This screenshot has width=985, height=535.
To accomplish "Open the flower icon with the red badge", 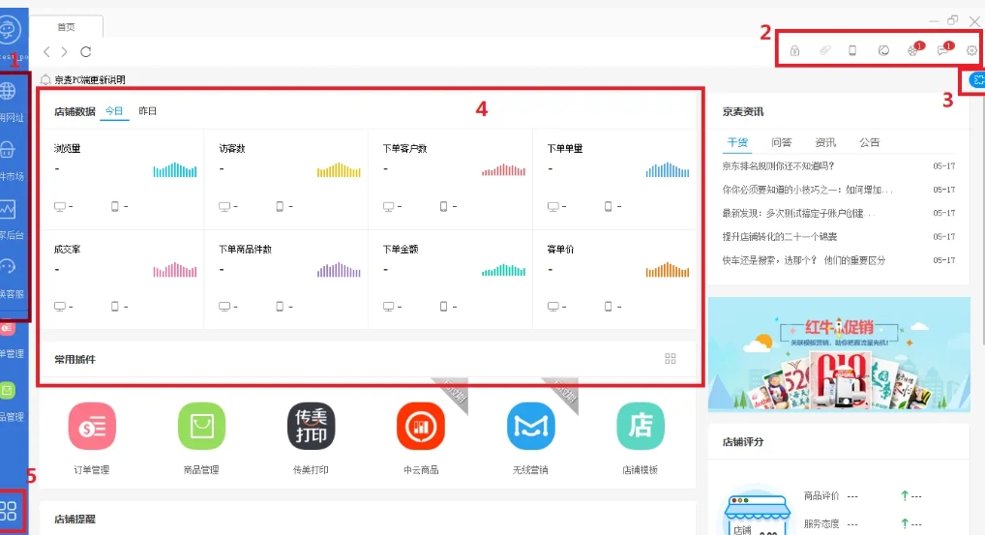I will click(912, 51).
